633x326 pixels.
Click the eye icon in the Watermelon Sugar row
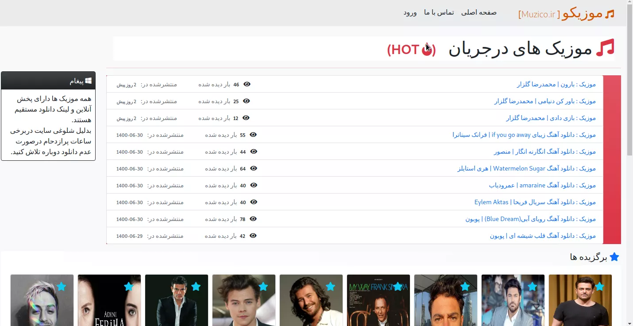[x=254, y=168]
